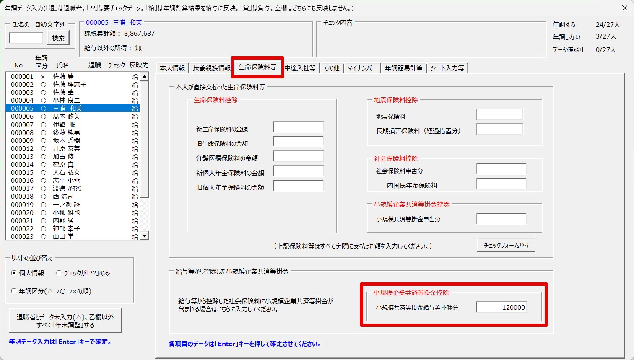Select the 中途入社等 tab
634x360 pixels.
pos(300,68)
